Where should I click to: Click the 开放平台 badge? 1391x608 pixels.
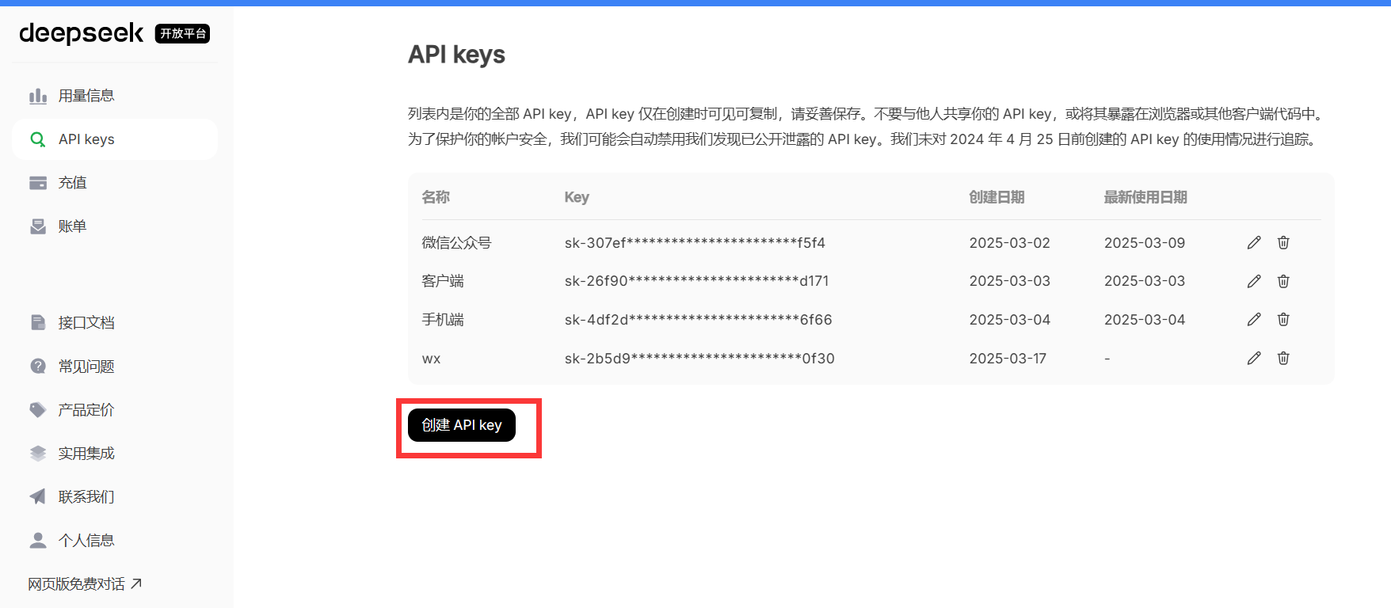point(182,33)
